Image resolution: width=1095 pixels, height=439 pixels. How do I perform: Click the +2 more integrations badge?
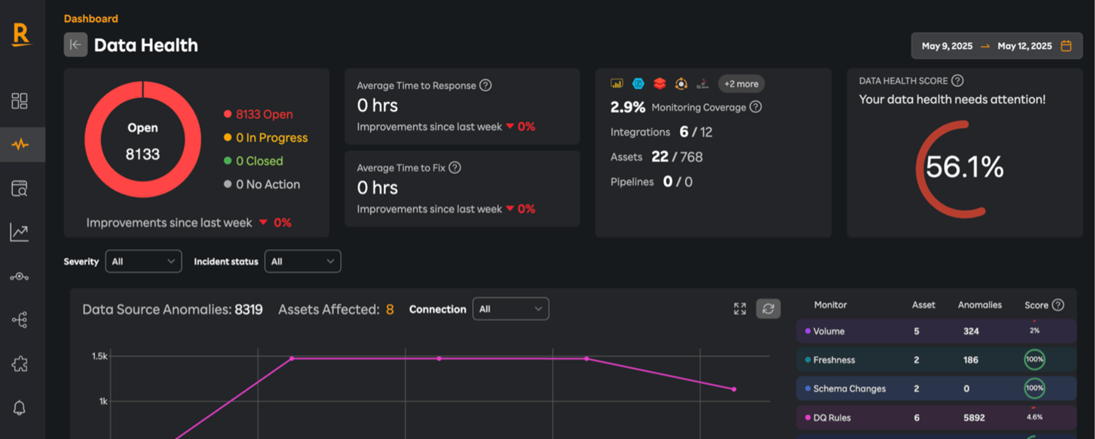pyautogui.click(x=741, y=84)
